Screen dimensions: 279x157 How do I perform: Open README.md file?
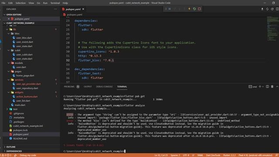pos(20,139)
